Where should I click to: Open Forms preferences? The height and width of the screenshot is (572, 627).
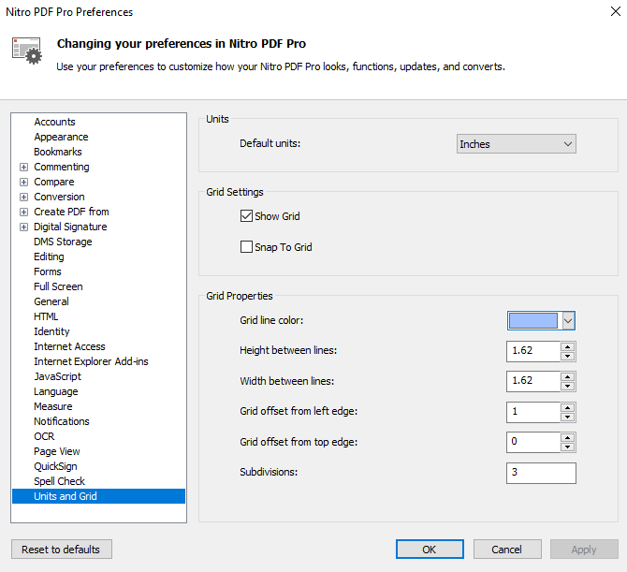(x=47, y=271)
